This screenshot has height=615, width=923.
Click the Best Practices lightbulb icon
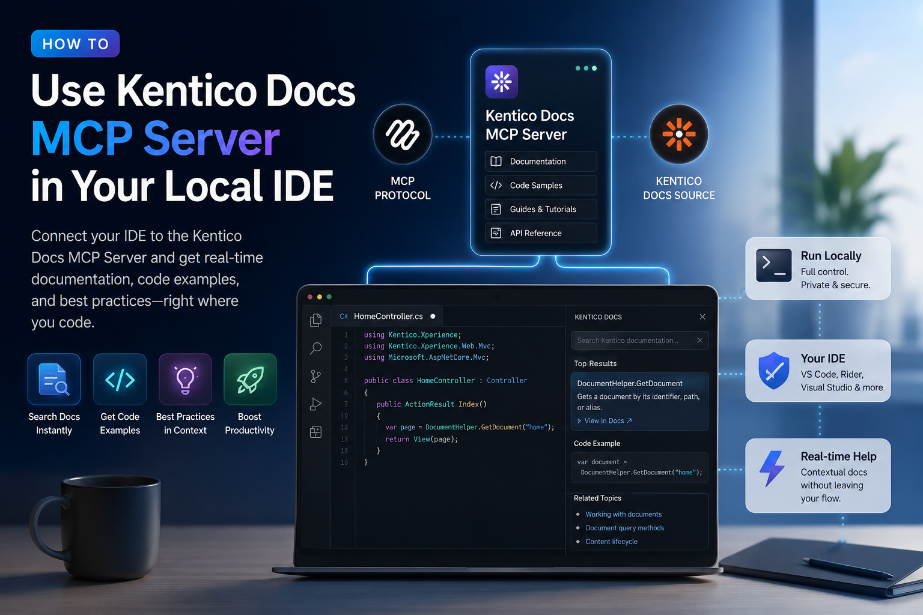point(185,380)
